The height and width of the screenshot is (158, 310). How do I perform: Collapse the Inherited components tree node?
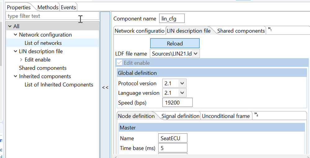[x=16, y=76]
